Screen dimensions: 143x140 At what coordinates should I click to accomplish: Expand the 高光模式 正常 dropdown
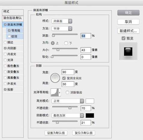click(68, 101)
